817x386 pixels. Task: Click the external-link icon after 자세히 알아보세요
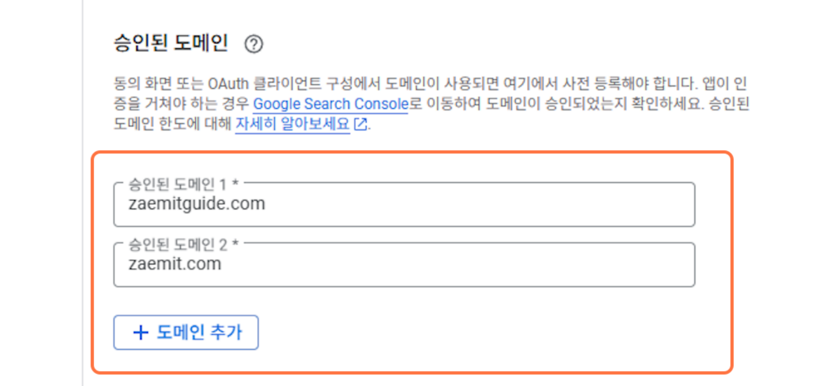[360, 124]
